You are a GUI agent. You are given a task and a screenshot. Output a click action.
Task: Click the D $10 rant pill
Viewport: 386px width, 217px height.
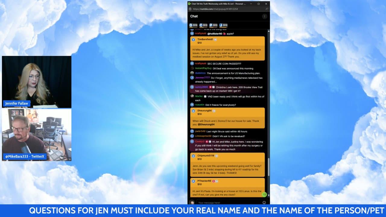click(193, 25)
